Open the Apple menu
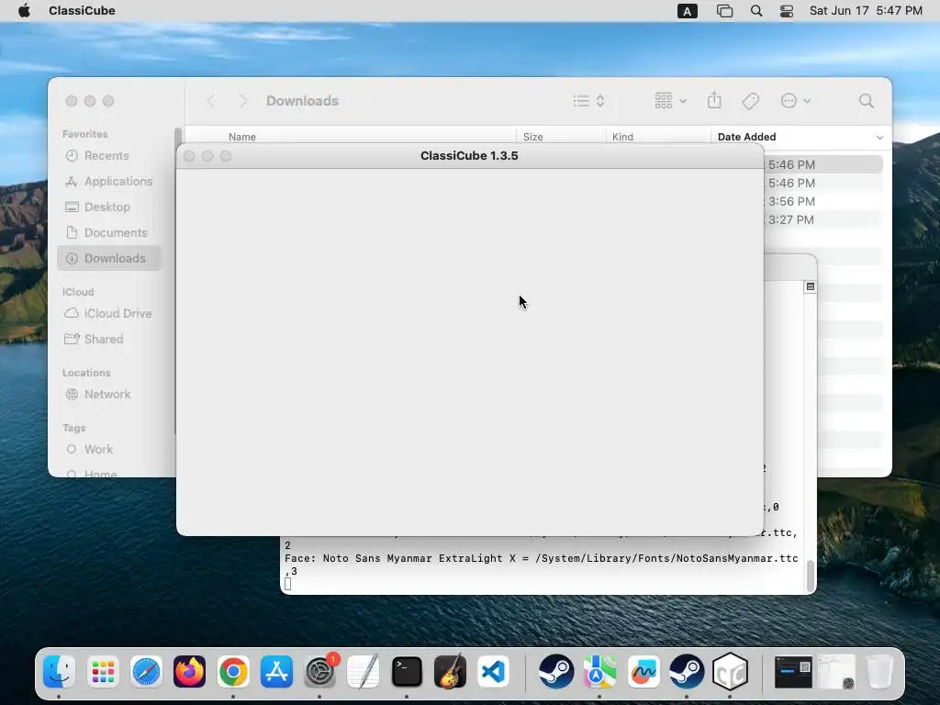 (24, 11)
